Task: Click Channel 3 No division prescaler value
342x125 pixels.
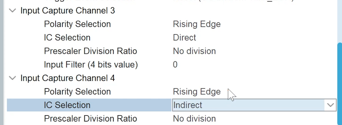Action: 194,51
